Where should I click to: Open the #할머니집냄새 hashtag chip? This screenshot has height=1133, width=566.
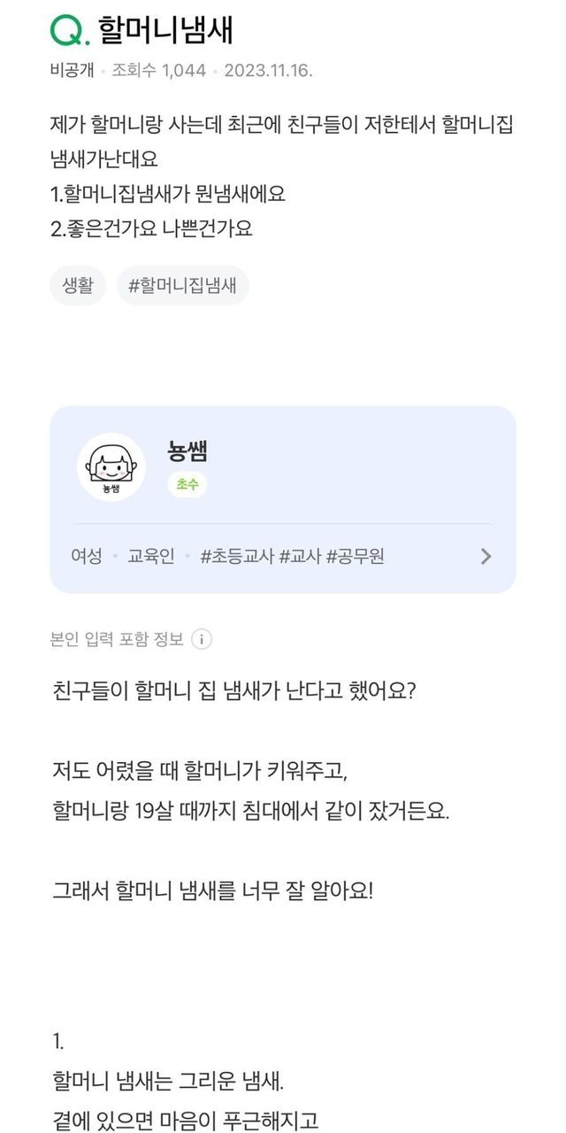(x=183, y=286)
